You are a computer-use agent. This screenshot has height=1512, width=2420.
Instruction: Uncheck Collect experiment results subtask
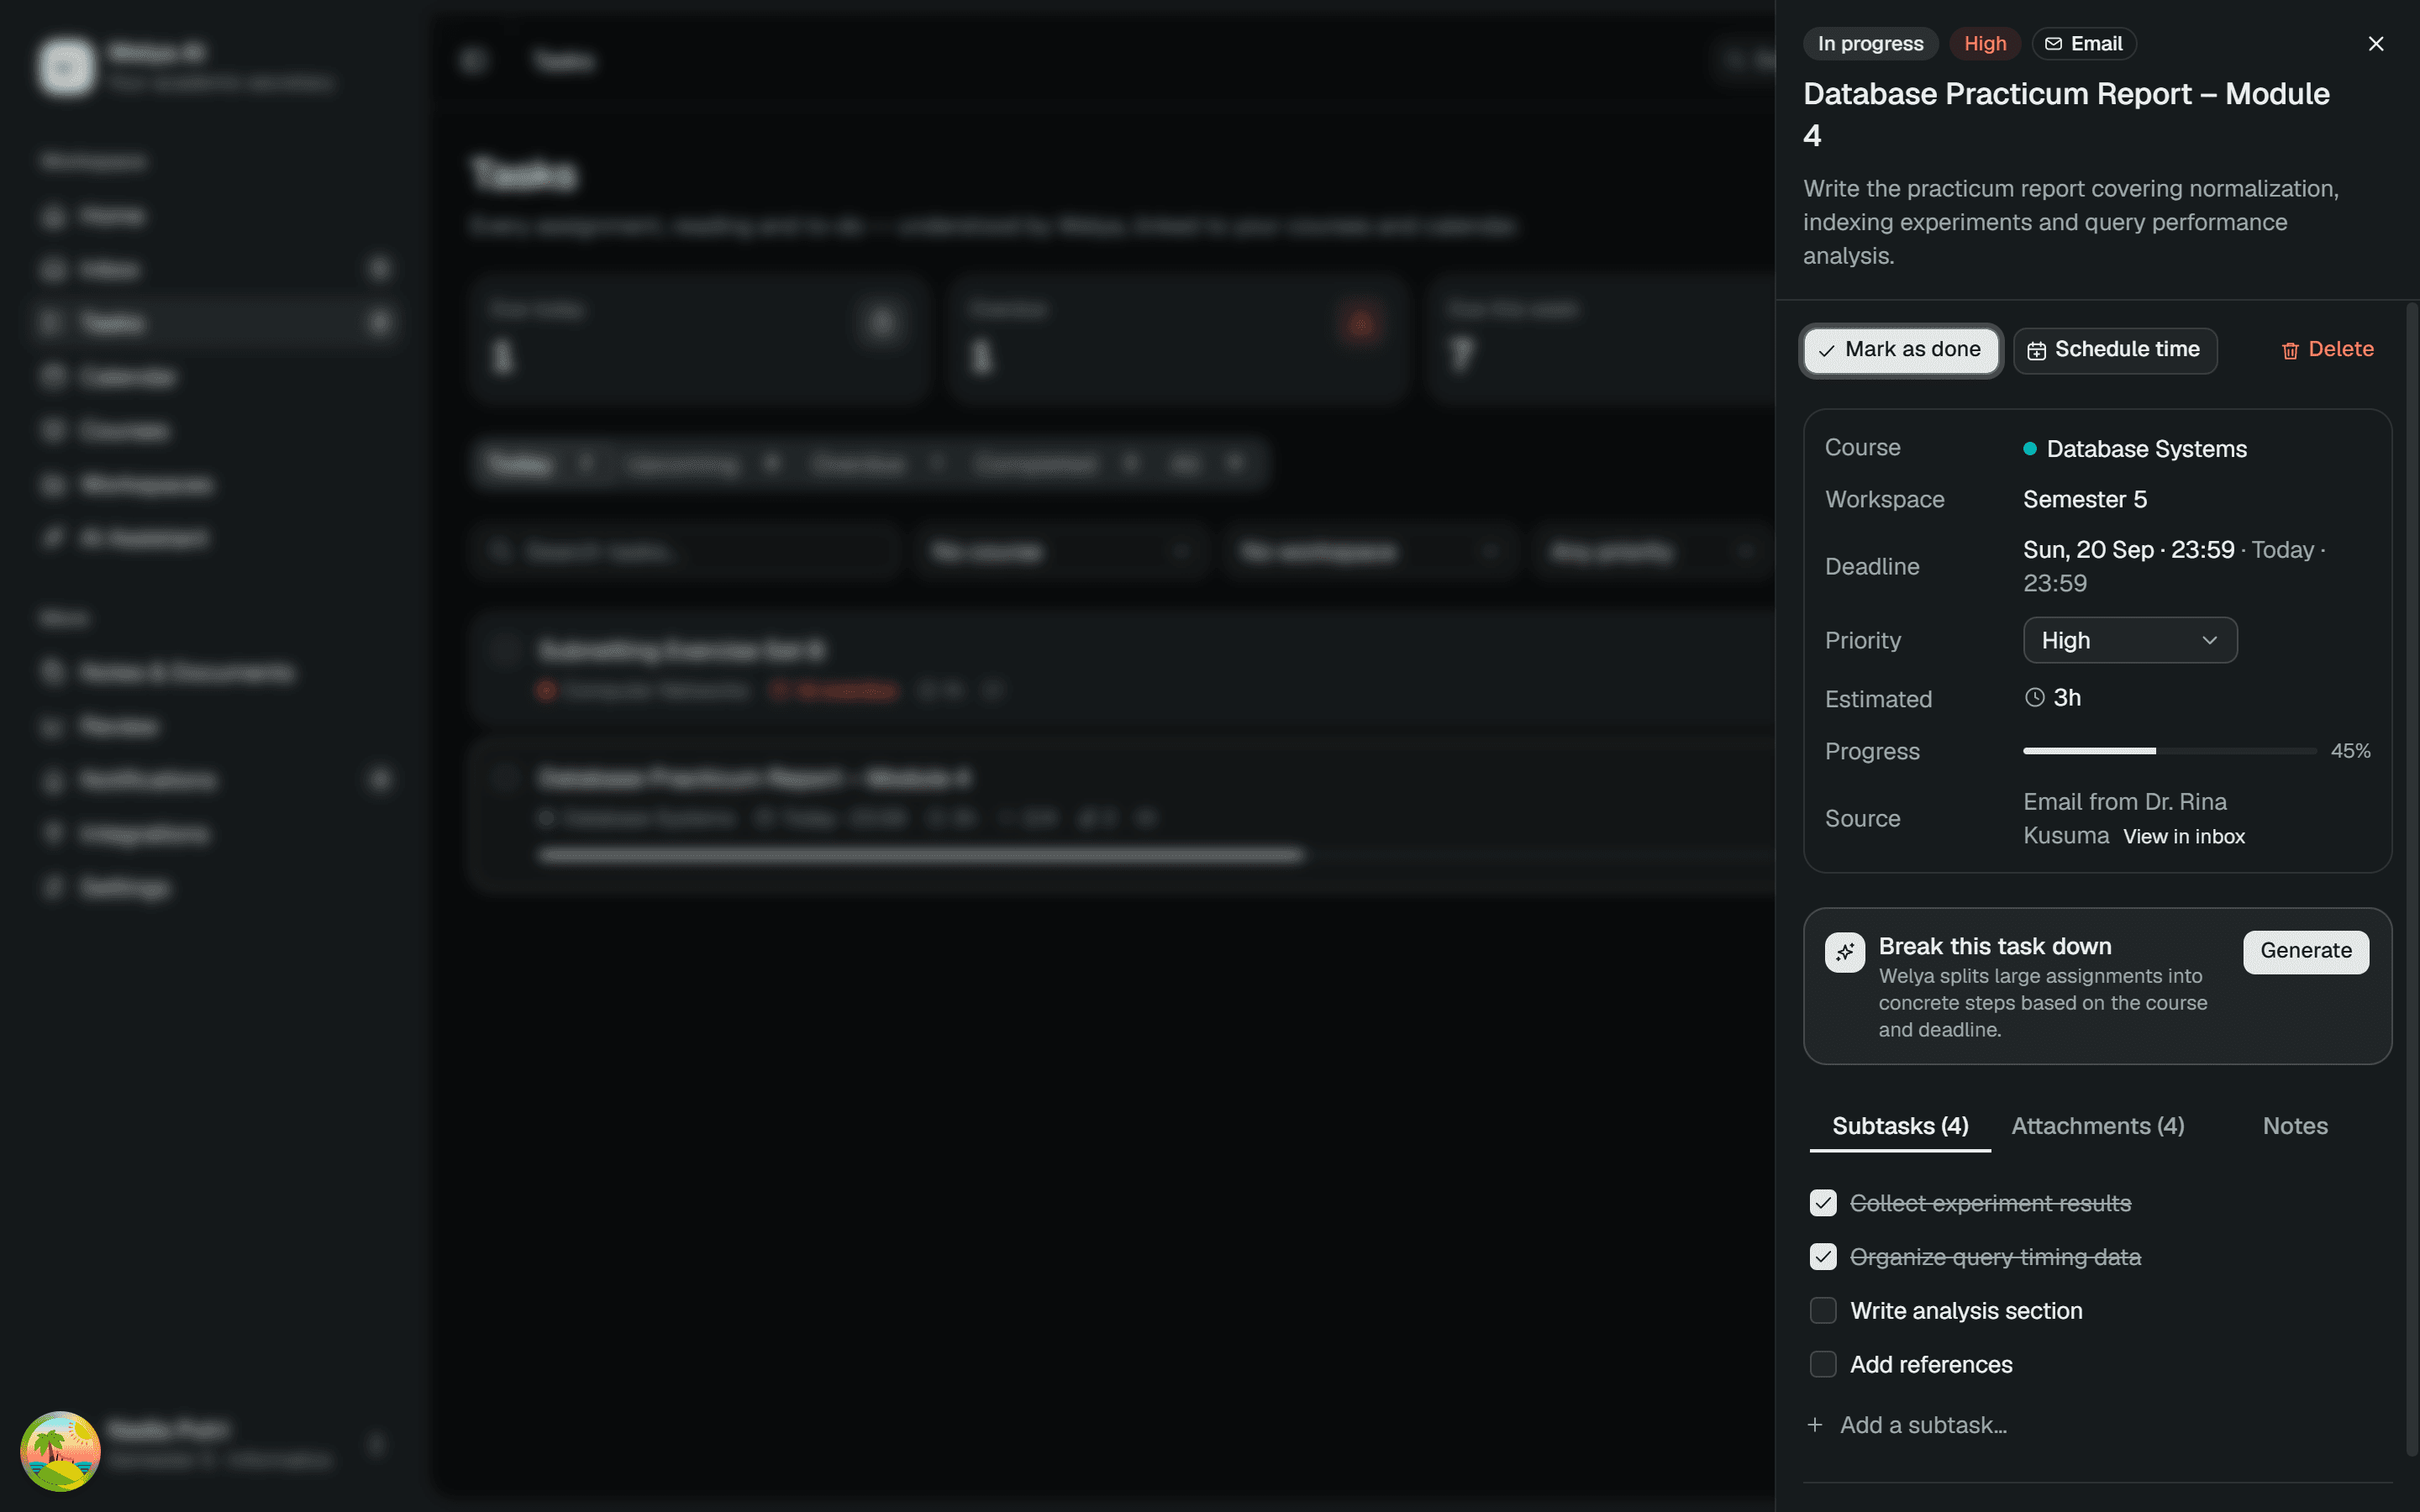click(1823, 1203)
